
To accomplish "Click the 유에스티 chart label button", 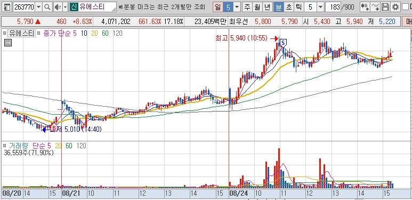I will click(x=21, y=34).
